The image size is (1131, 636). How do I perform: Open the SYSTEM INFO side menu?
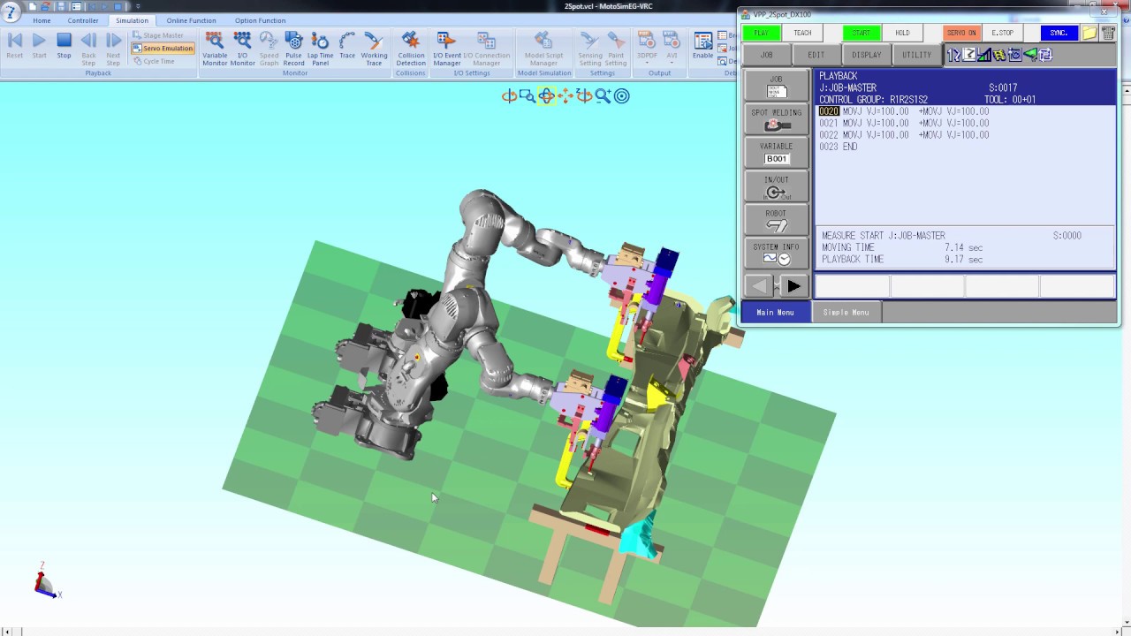tap(777, 254)
